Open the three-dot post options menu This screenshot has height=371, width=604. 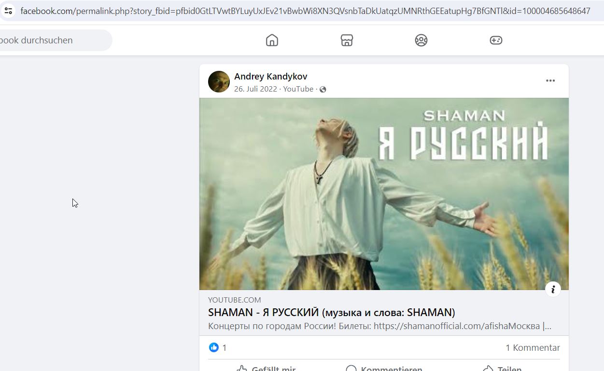click(x=550, y=80)
